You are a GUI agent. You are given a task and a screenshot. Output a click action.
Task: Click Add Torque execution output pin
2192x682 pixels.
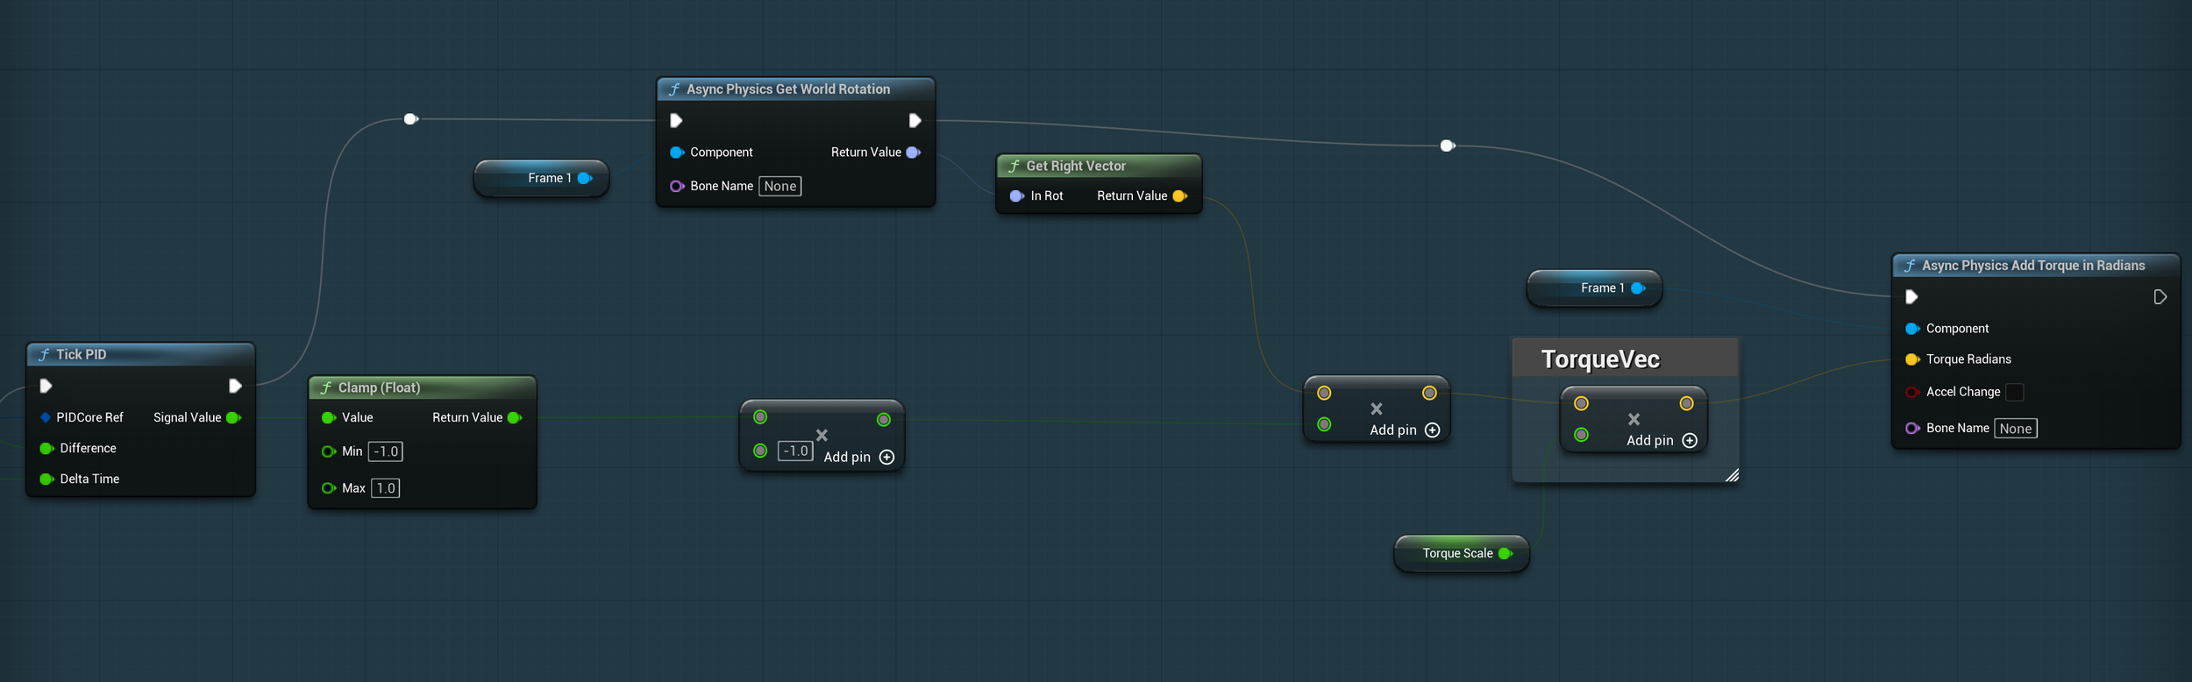click(x=2160, y=297)
